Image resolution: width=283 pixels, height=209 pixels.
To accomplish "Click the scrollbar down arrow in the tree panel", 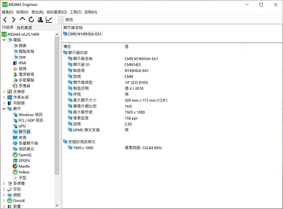I will coord(57,205).
